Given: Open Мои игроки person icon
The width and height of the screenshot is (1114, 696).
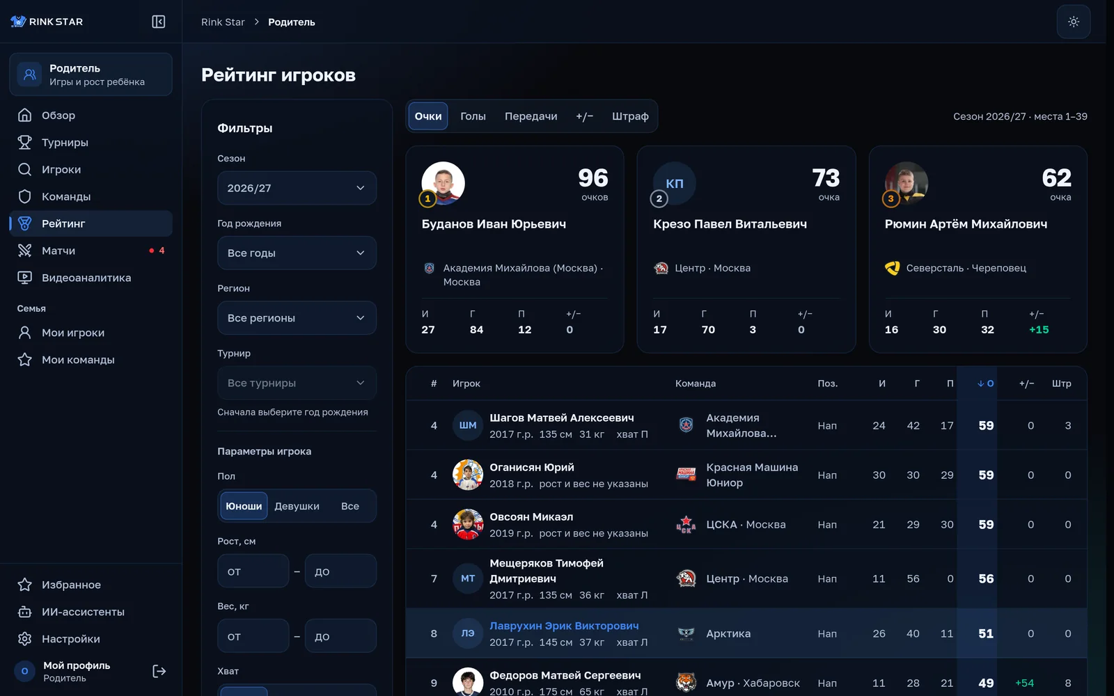Looking at the screenshot, I should [24, 333].
